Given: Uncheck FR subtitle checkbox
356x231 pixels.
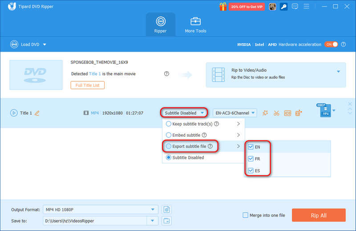Looking at the screenshot, I should pos(251,158).
